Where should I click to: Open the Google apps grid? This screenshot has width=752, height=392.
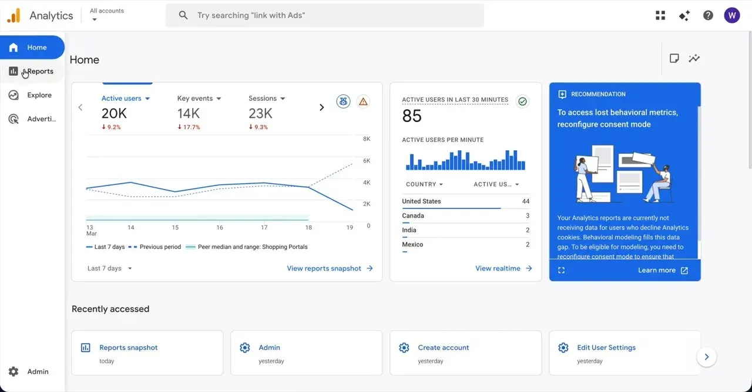click(660, 15)
